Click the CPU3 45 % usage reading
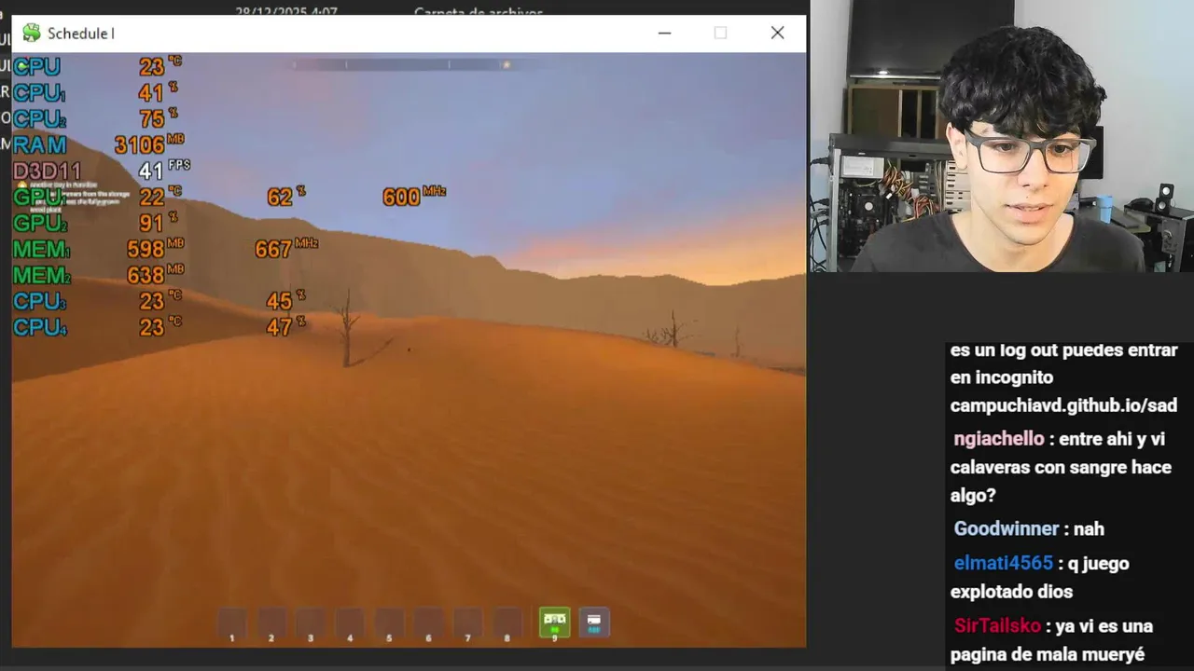The image size is (1194, 671). point(285,301)
